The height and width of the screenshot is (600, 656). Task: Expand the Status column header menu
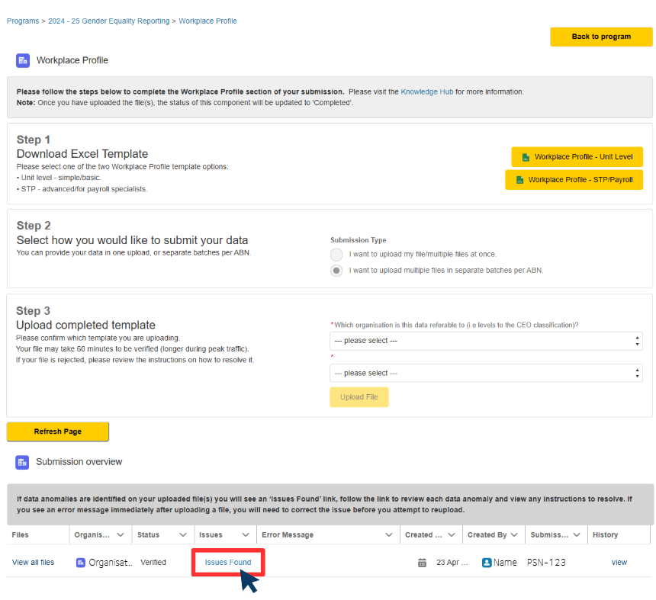183,535
